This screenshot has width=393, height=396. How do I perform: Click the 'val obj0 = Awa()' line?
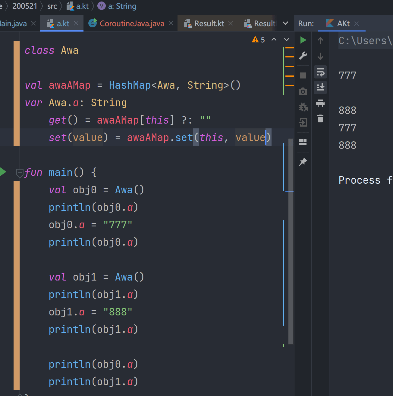click(96, 190)
